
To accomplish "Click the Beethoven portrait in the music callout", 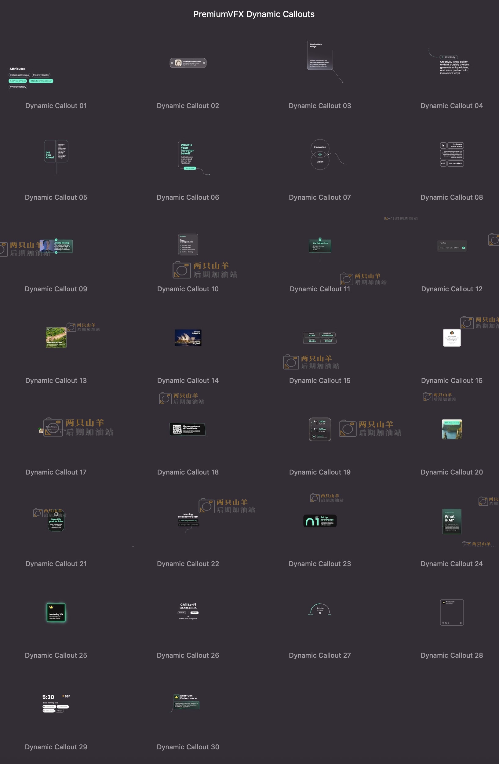I will click(x=178, y=63).
